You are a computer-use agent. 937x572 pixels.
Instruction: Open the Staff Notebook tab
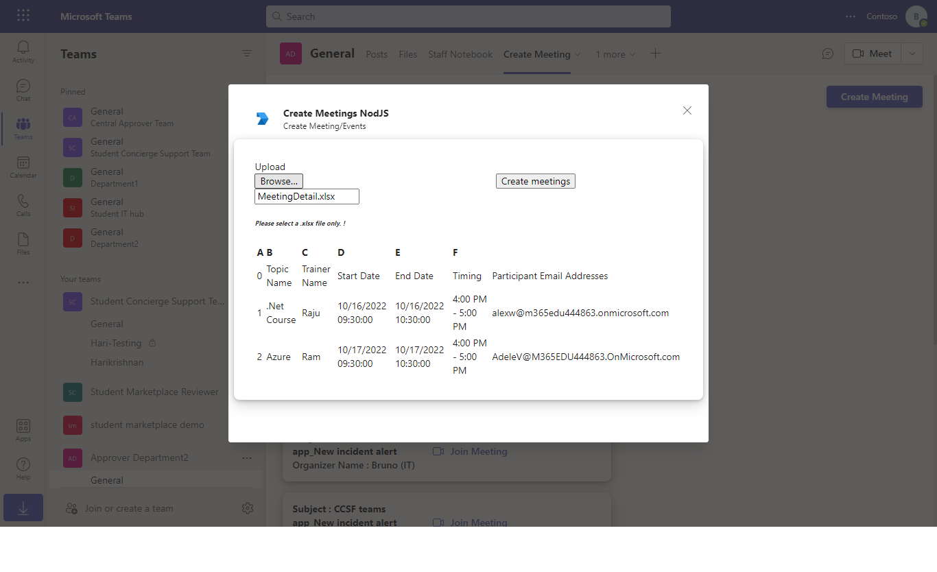460,54
